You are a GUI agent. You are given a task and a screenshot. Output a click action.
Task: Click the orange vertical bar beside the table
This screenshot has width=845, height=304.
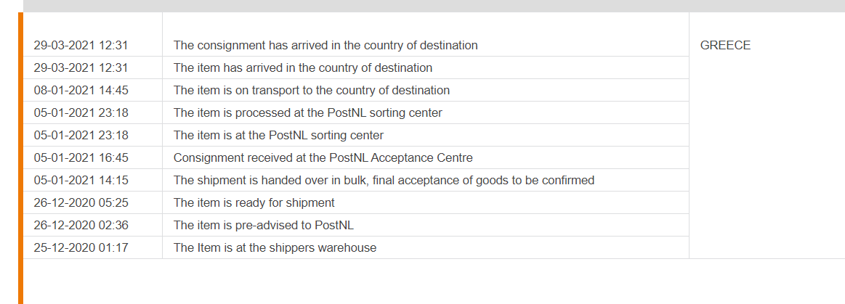(20, 158)
